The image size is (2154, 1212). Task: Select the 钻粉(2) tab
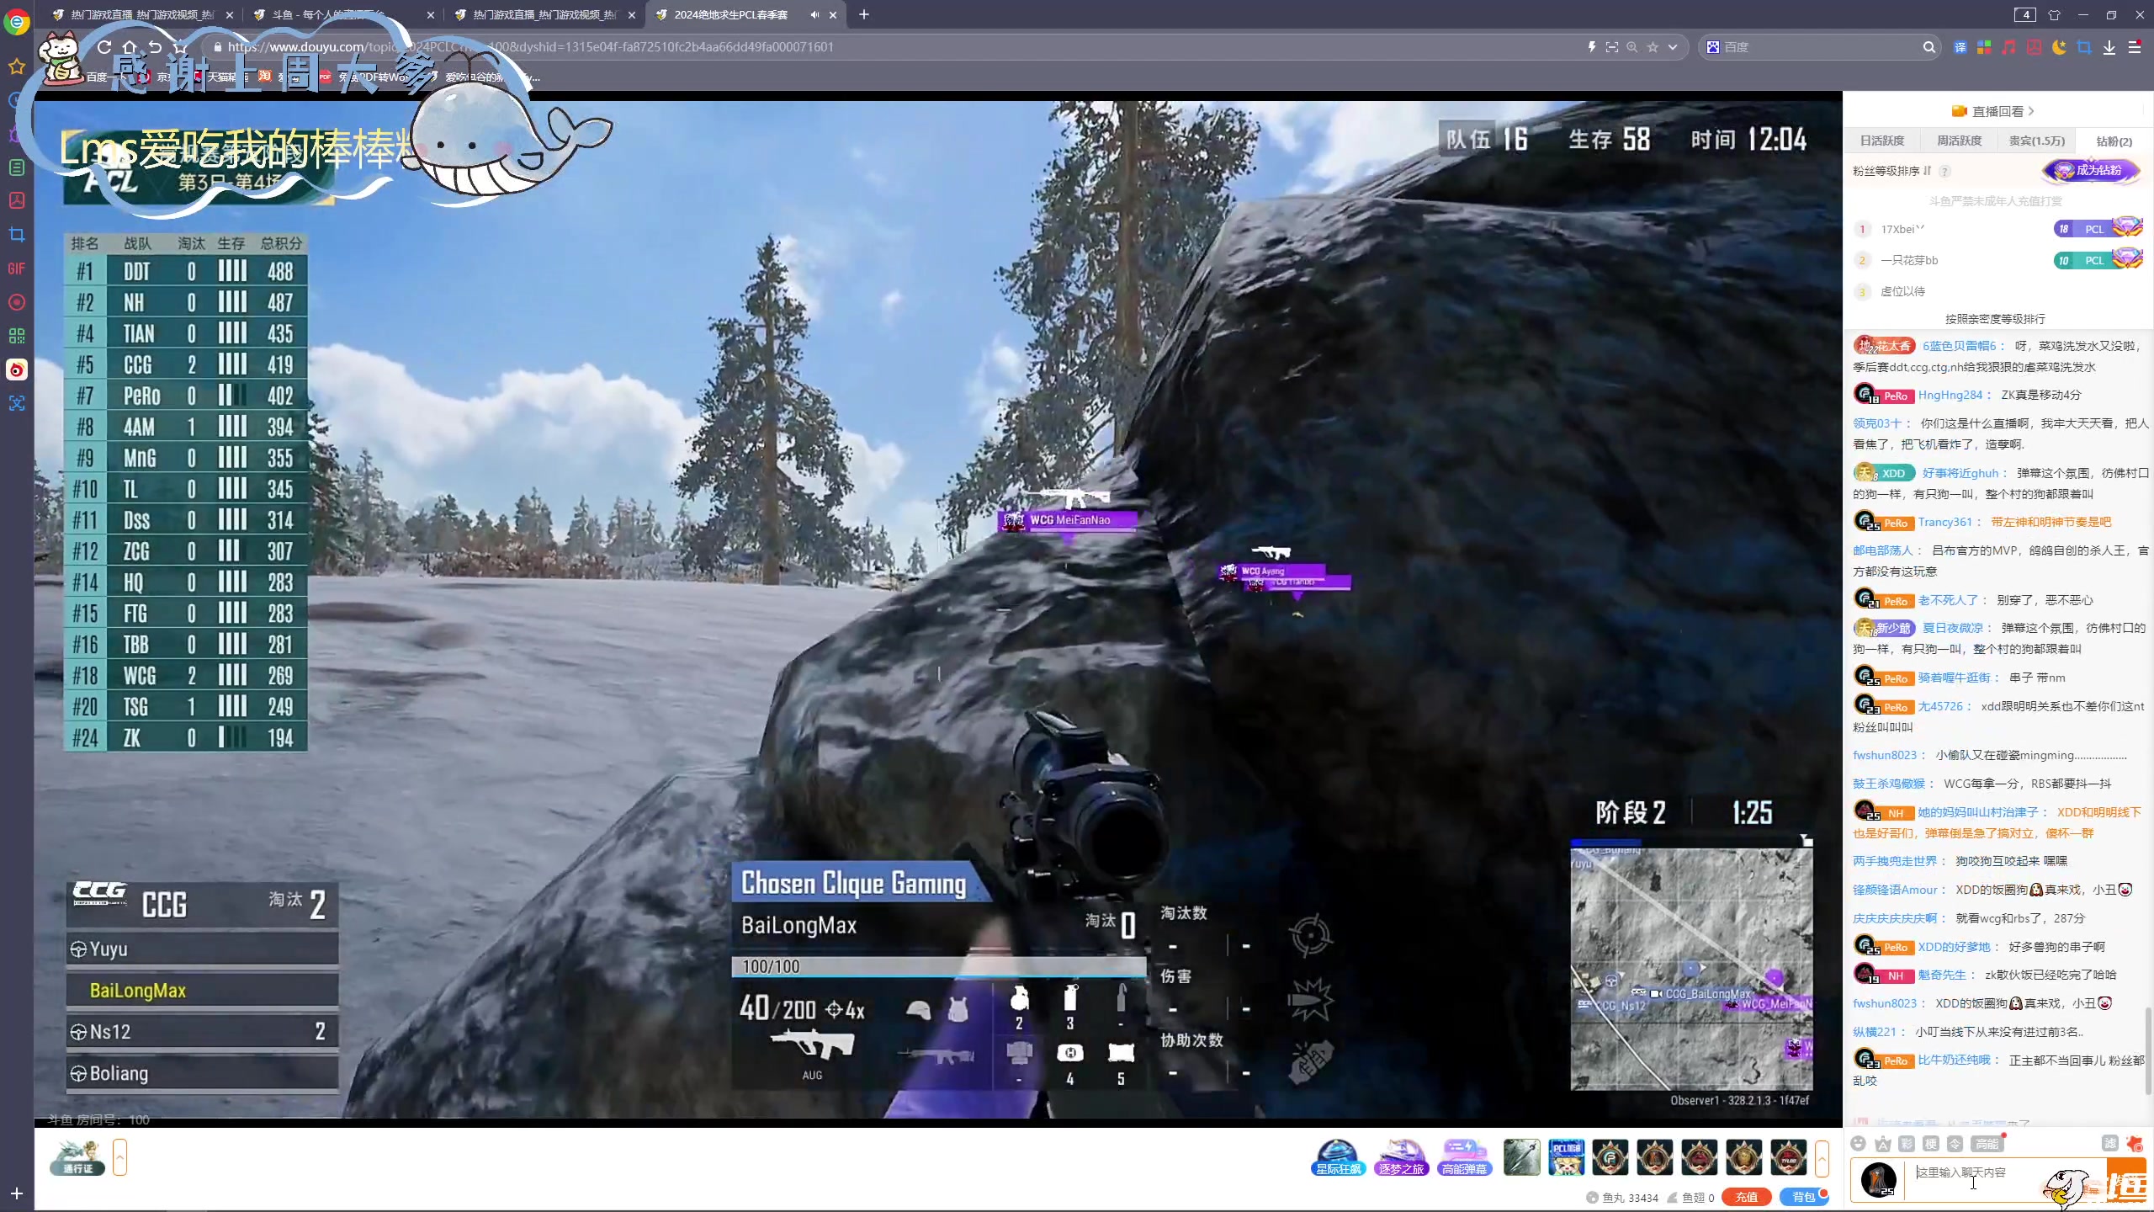[x=2114, y=141]
